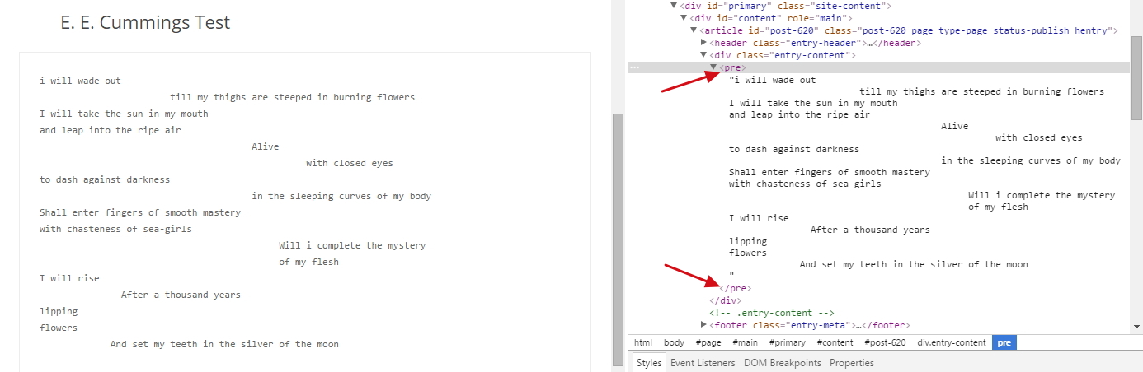Collapse the article#post-620 node
This screenshot has height=372, width=1143.
tap(694, 30)
